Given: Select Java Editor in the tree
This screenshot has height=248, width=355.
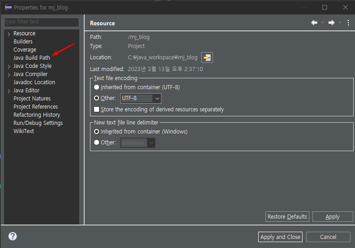Looking at the screenshot, I should [x=26, y=91].
